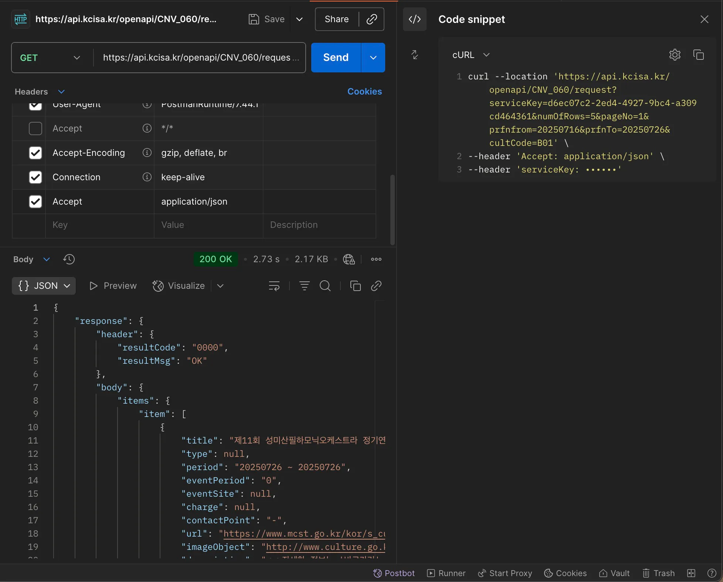This screenshot has height=582, width=723.
Task: Uncheck the Connection keep-alive header
Action: tap(35, 177)
